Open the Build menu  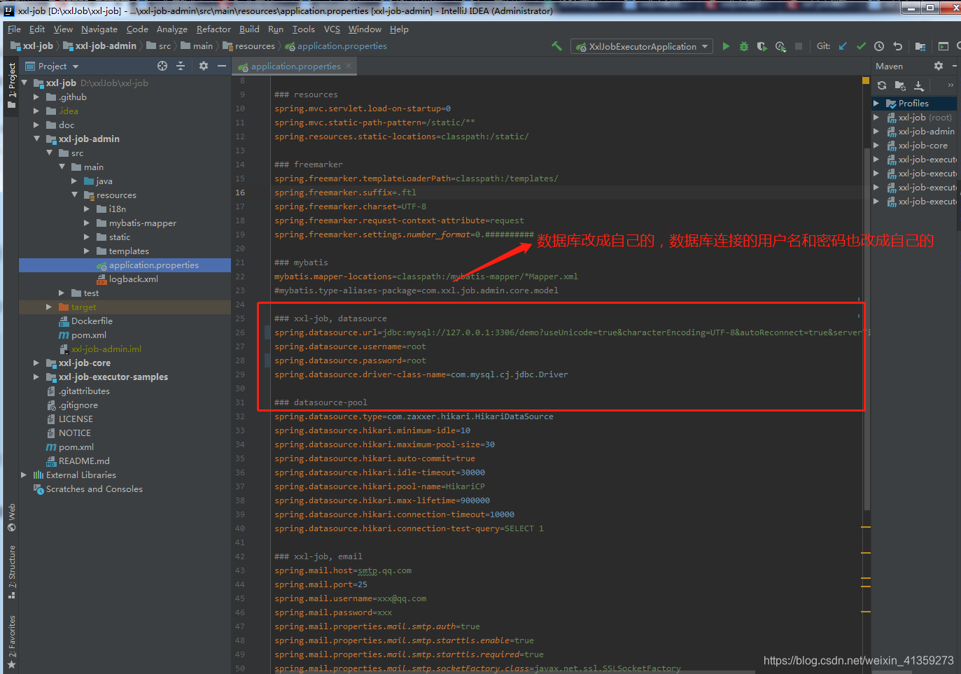(x=249, y=29)
